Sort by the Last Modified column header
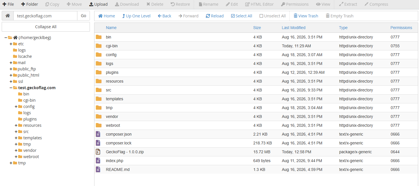 click(x=294, y=28)
